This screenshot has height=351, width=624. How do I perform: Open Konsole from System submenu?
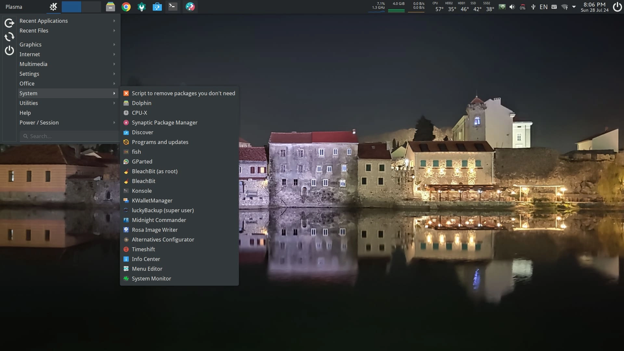(179, 191)
